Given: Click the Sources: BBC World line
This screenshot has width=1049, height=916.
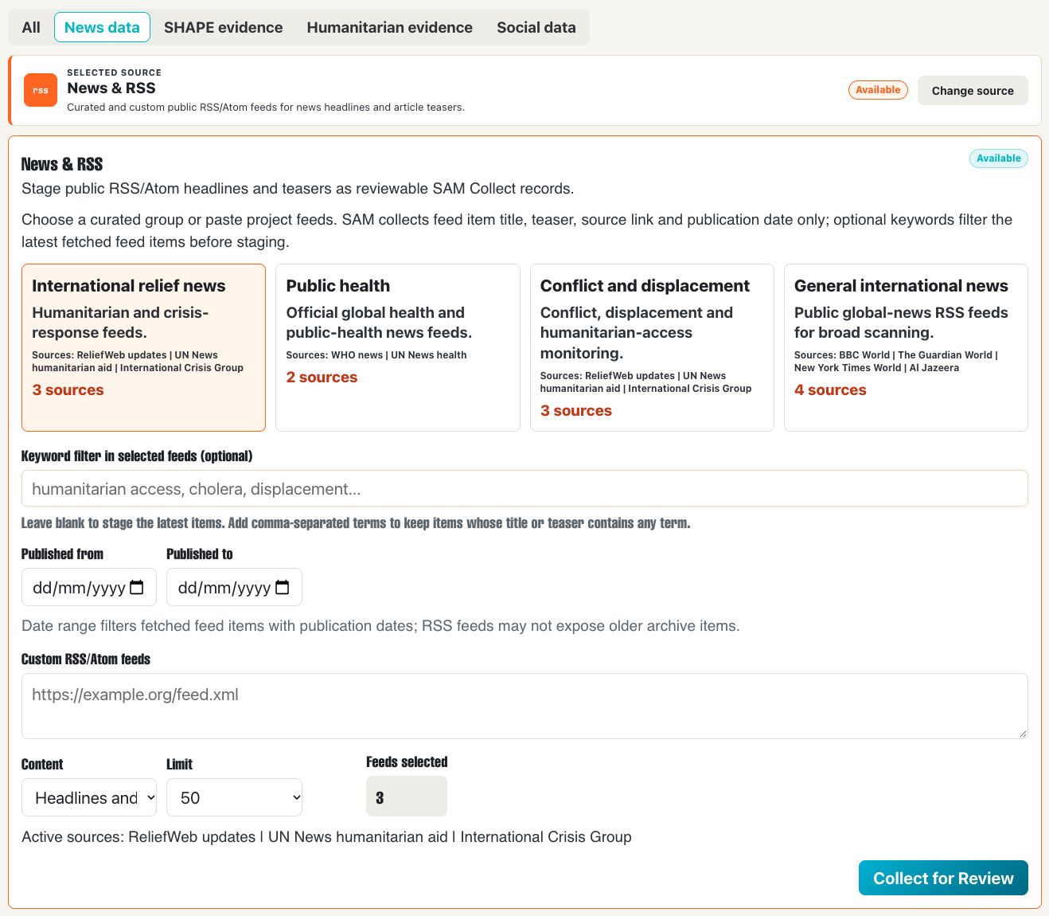Looking at the screenshot, I should 896,362.
